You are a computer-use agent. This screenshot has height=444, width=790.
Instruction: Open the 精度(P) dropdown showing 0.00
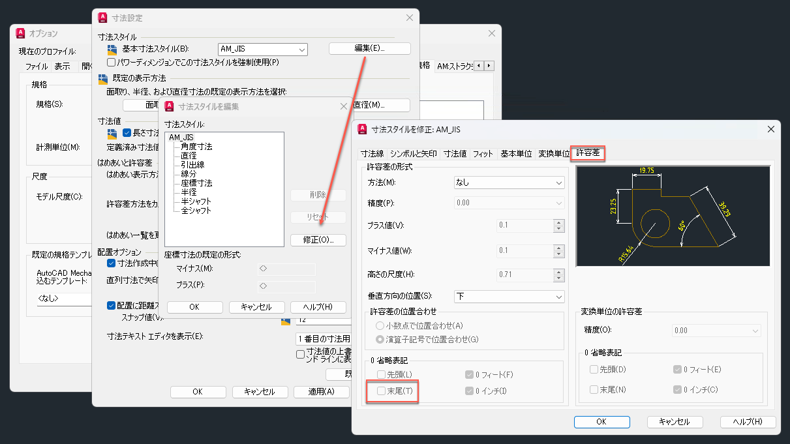click(509, 203)
